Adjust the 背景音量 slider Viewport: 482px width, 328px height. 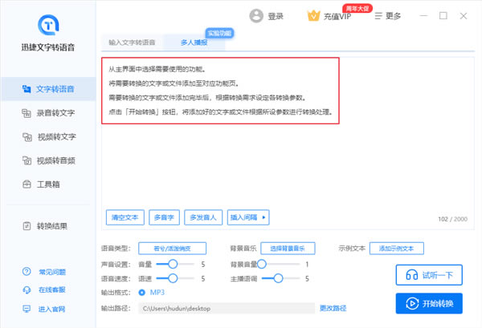(262, 264)
